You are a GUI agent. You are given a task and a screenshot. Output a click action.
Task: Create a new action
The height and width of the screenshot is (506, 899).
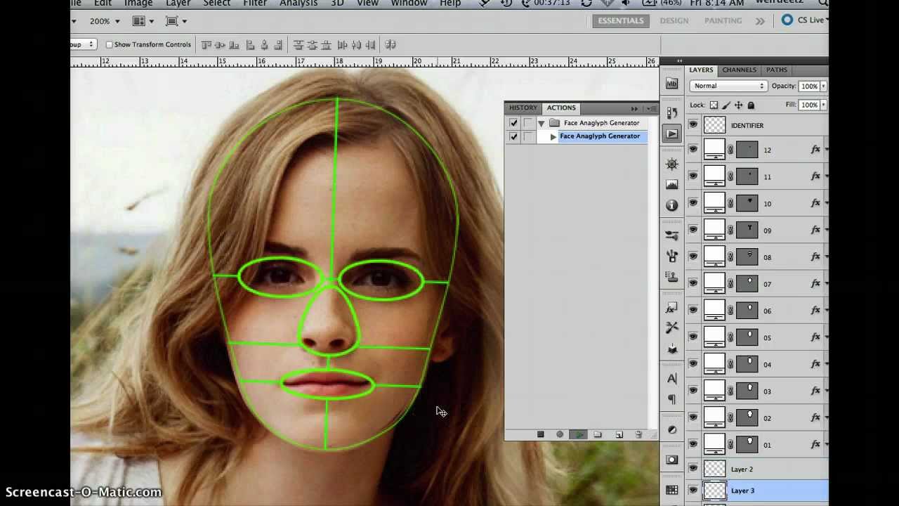click(x=619, y=434)
